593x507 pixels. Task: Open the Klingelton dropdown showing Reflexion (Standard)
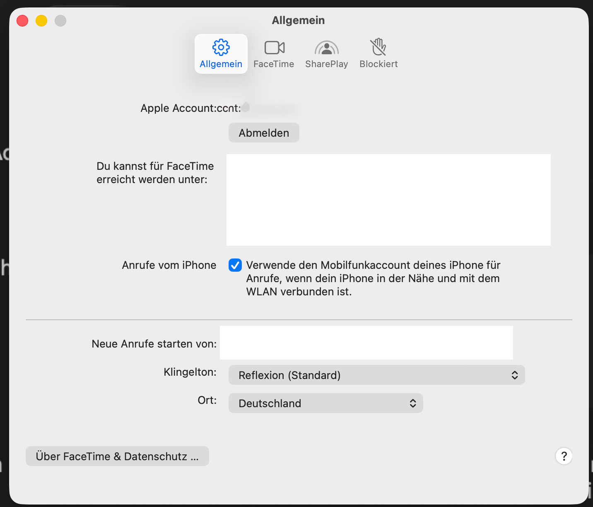click(376, 375)
